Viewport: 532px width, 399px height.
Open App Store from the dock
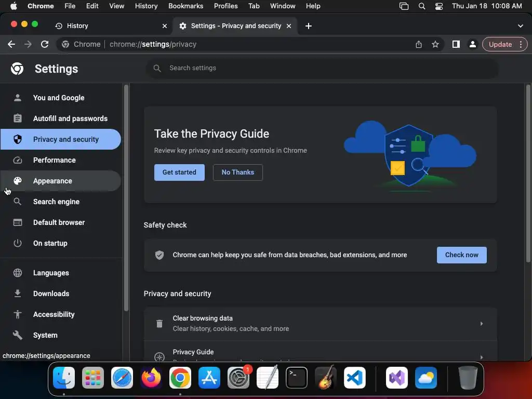click(x=209, y=378)
